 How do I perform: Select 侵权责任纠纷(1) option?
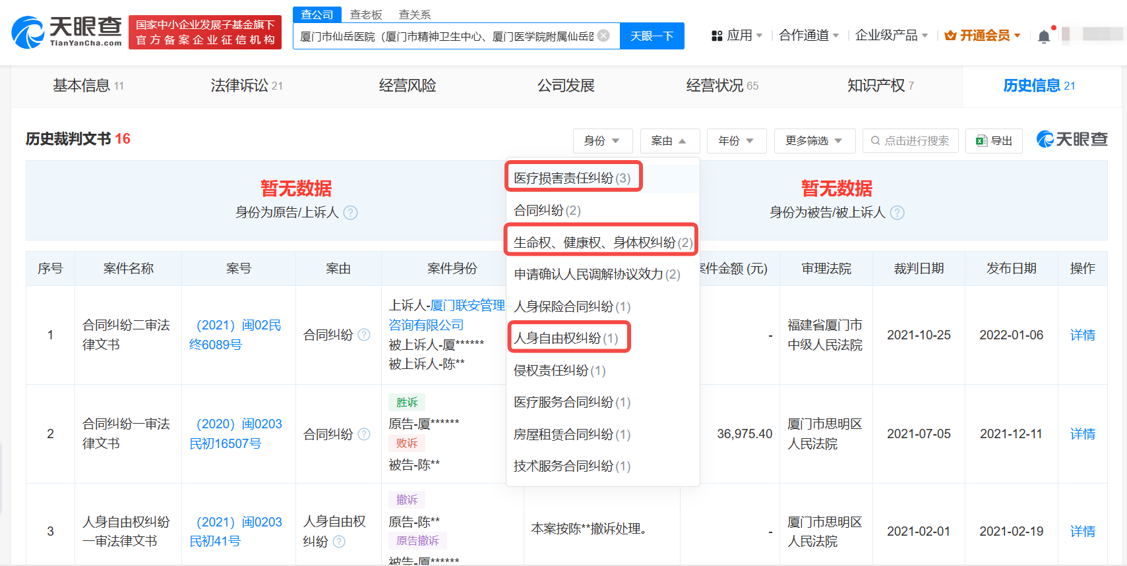pos(560,370)
